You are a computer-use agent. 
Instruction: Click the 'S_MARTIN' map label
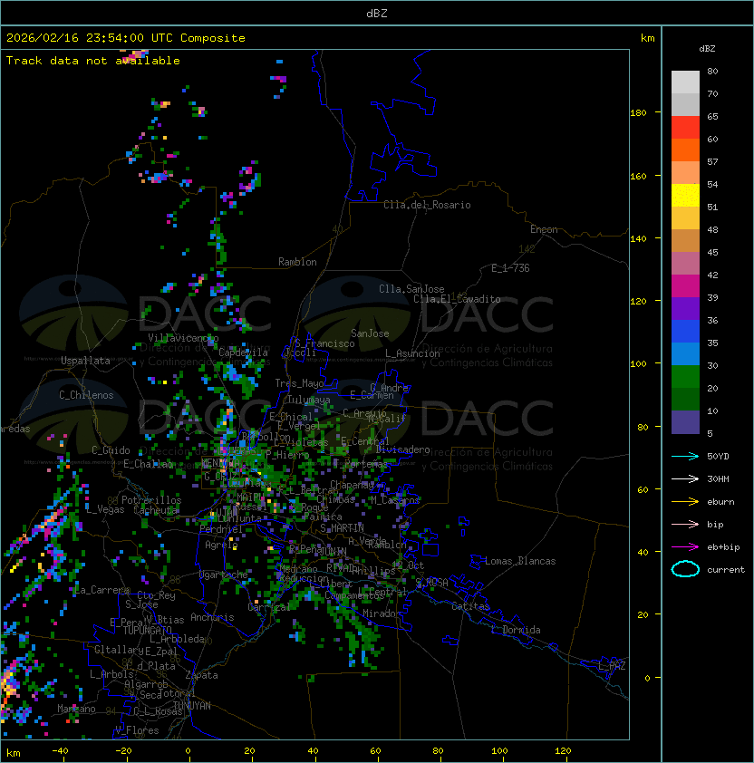point(342,528)
